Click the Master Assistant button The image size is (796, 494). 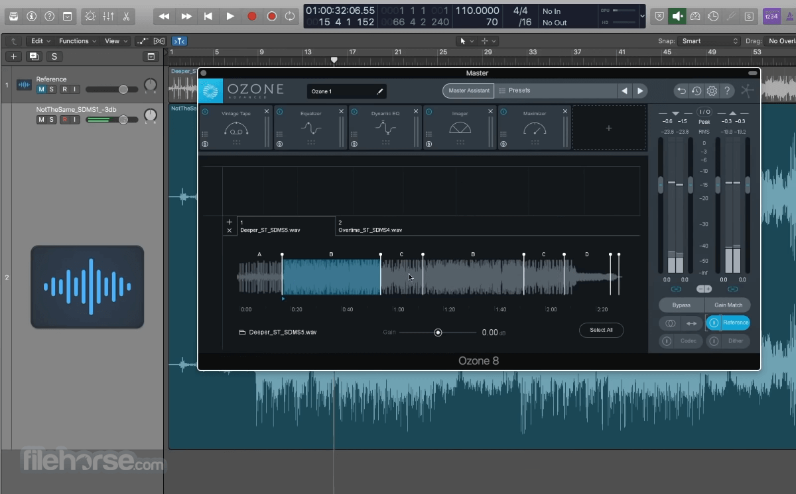[x=468, y=91]
